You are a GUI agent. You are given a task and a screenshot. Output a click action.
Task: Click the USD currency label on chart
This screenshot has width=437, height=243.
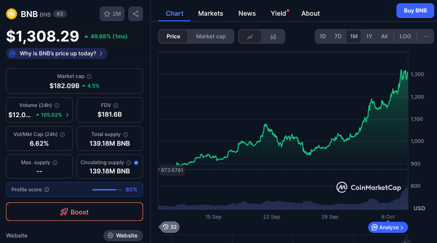tap(419, 208)
